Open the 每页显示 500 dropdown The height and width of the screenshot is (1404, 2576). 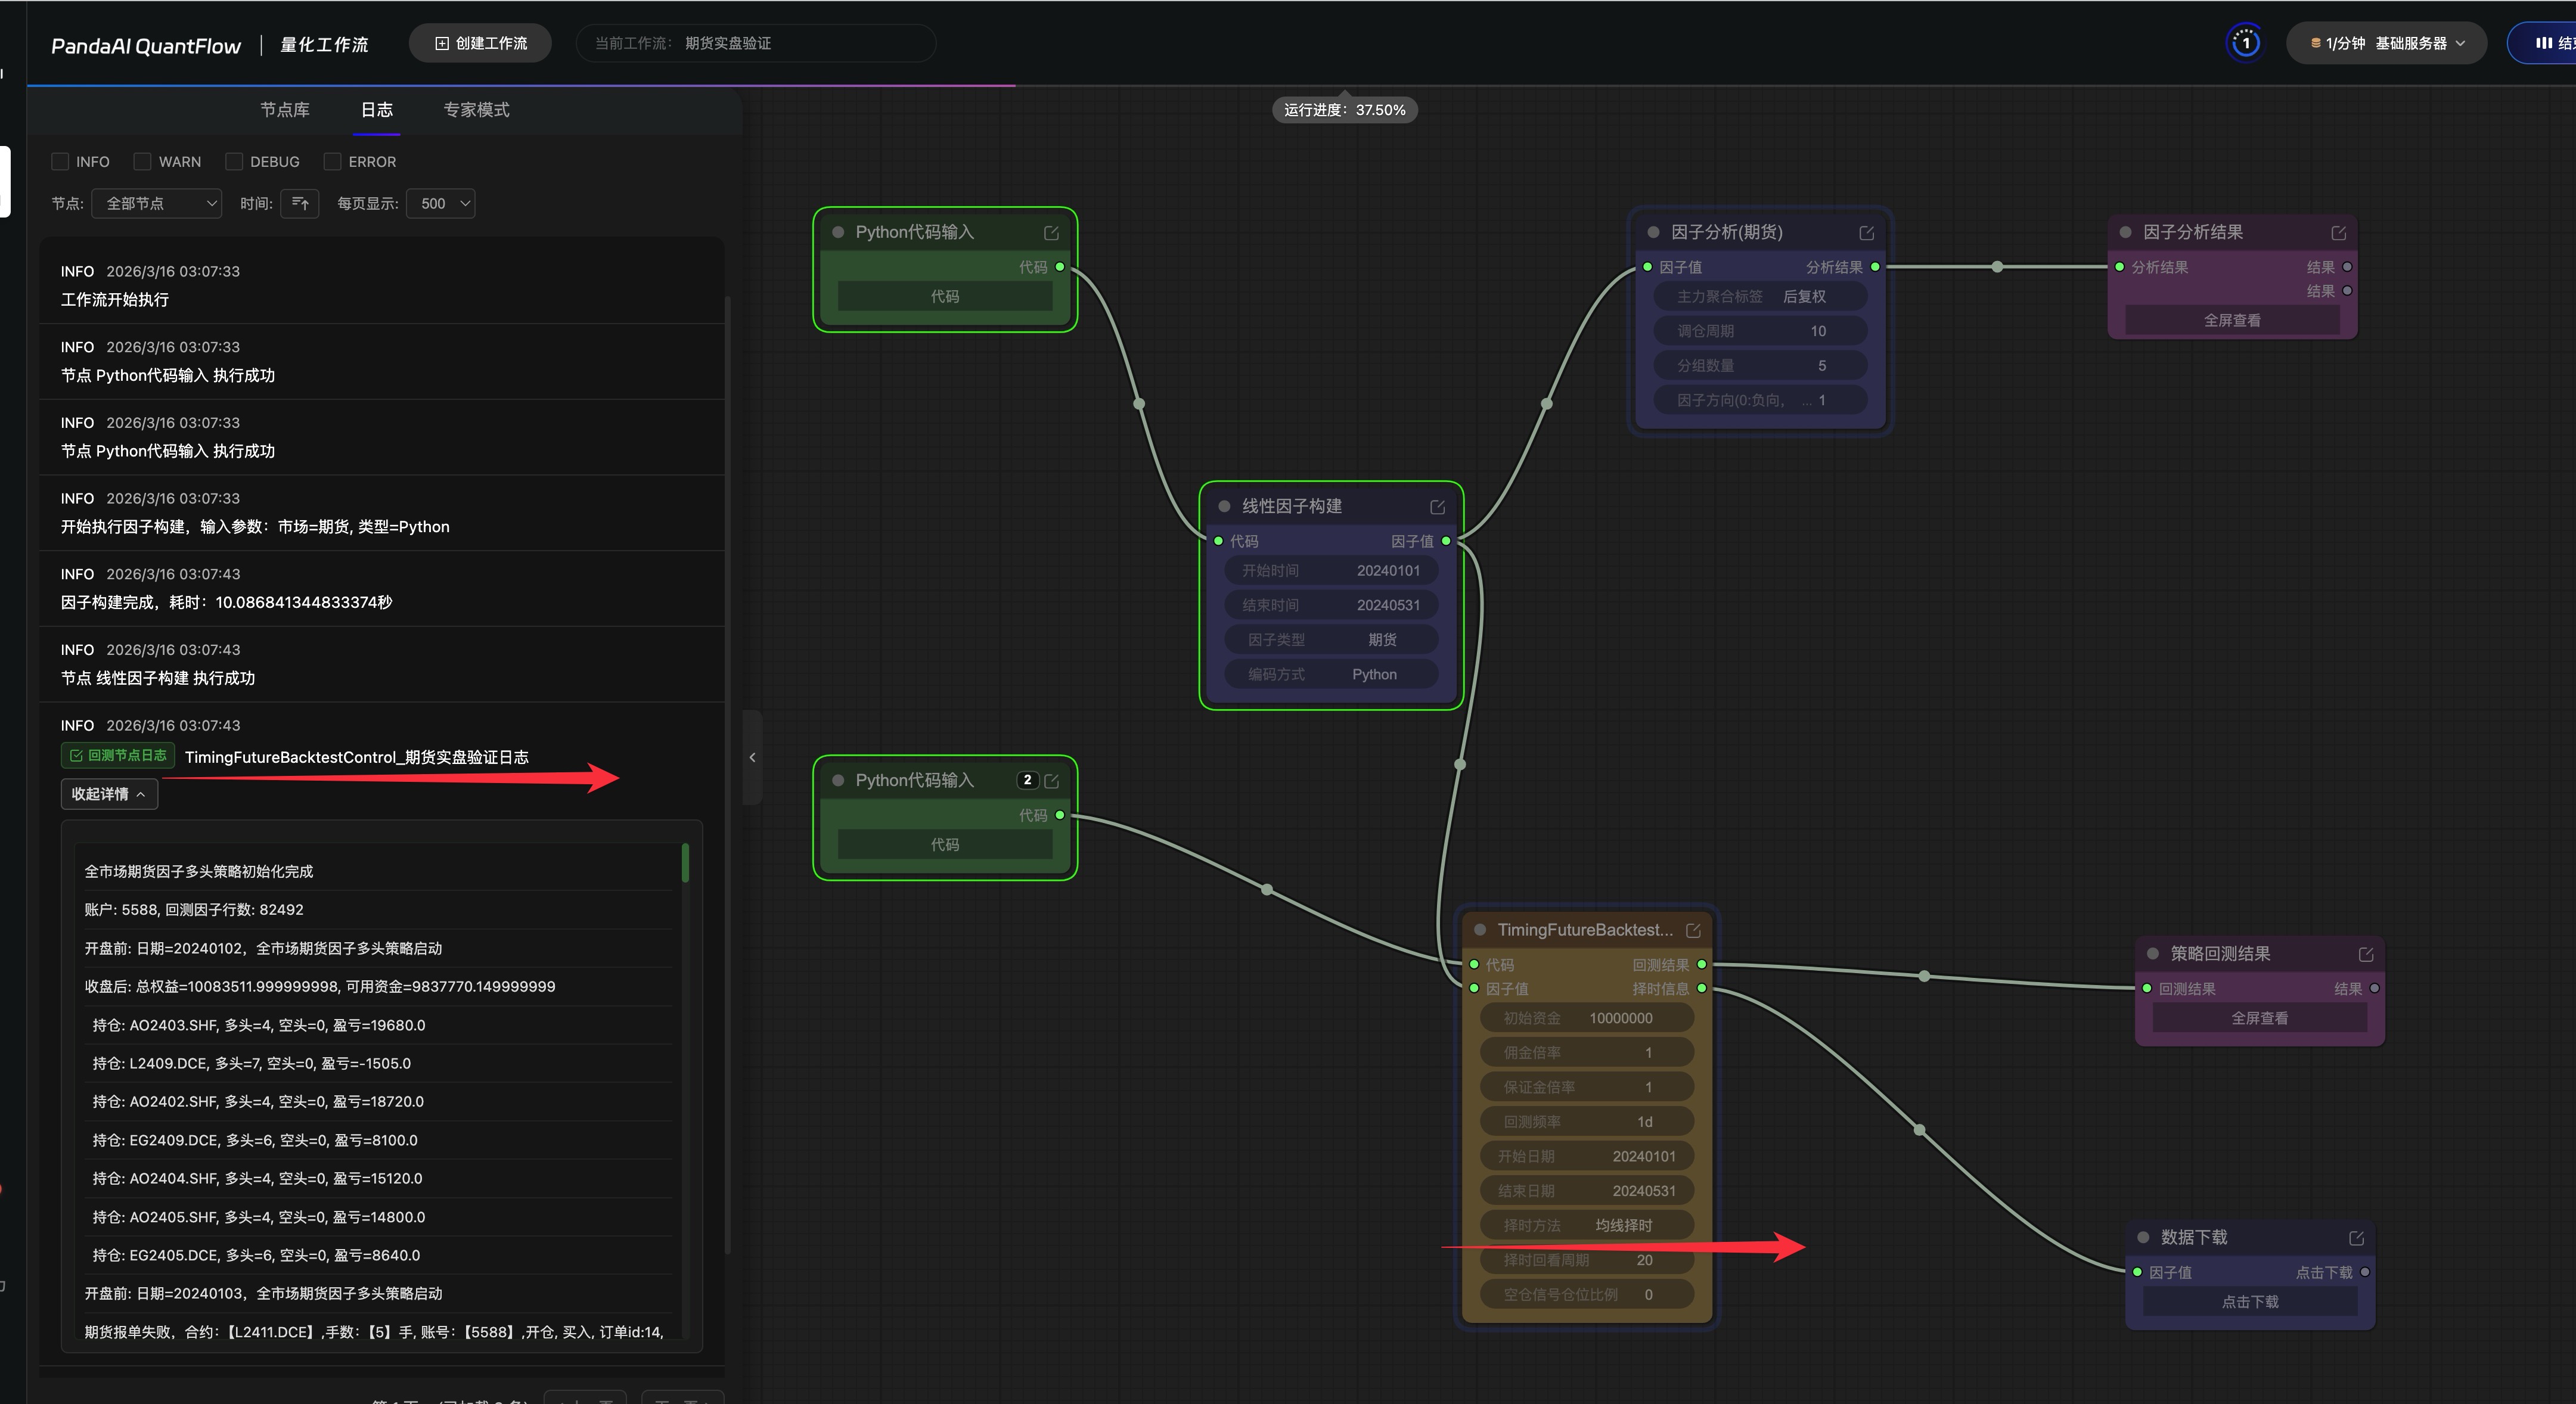coord(441,204)
